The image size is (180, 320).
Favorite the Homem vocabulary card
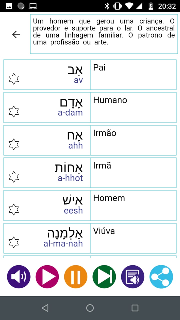click(x=13, y=209)
